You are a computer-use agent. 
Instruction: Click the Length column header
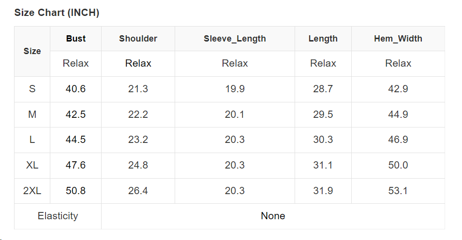[323, 39]
